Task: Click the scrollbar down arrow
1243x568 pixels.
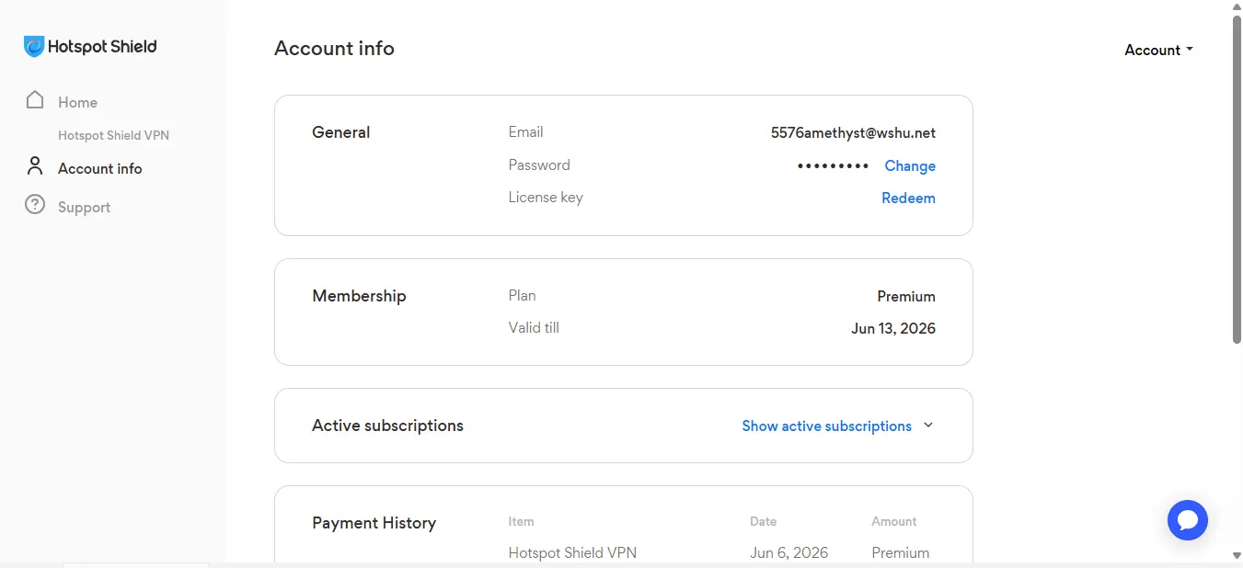Action: click(1237, 555)
